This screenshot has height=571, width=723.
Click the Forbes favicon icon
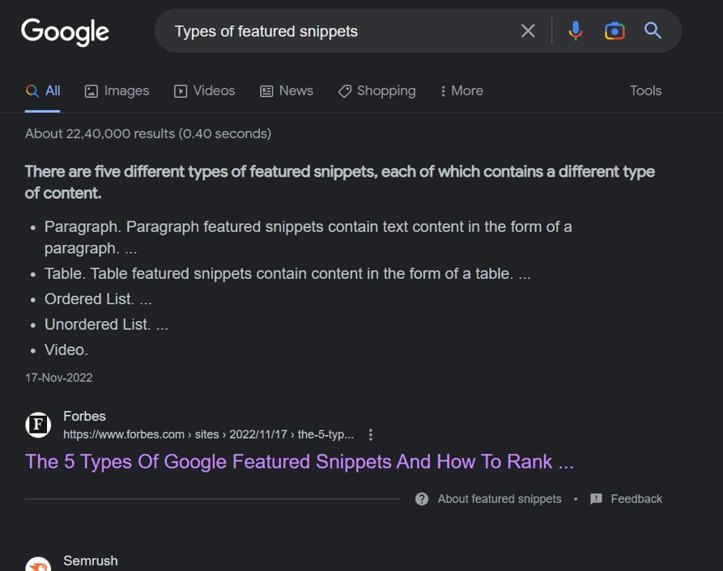(x=38, y=425)
